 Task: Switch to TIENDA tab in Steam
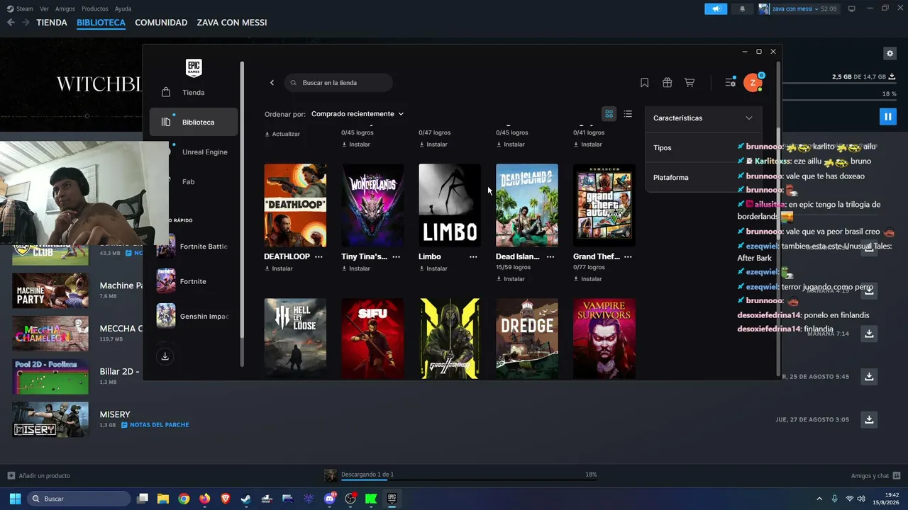point(52,23)
